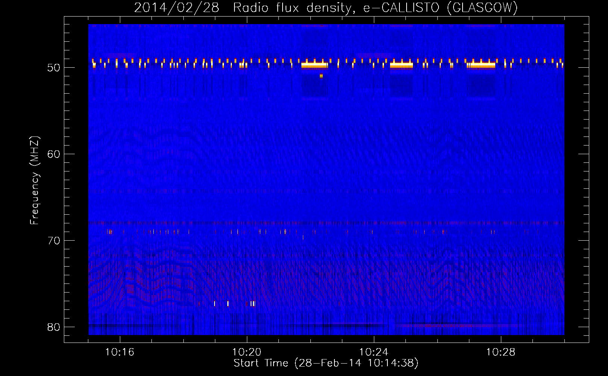This screenshot has height=376, width=608.
Task: Click the plot title mentioning e-CALLISTO (GLASGOW)
Action: (x=326, y=8)
